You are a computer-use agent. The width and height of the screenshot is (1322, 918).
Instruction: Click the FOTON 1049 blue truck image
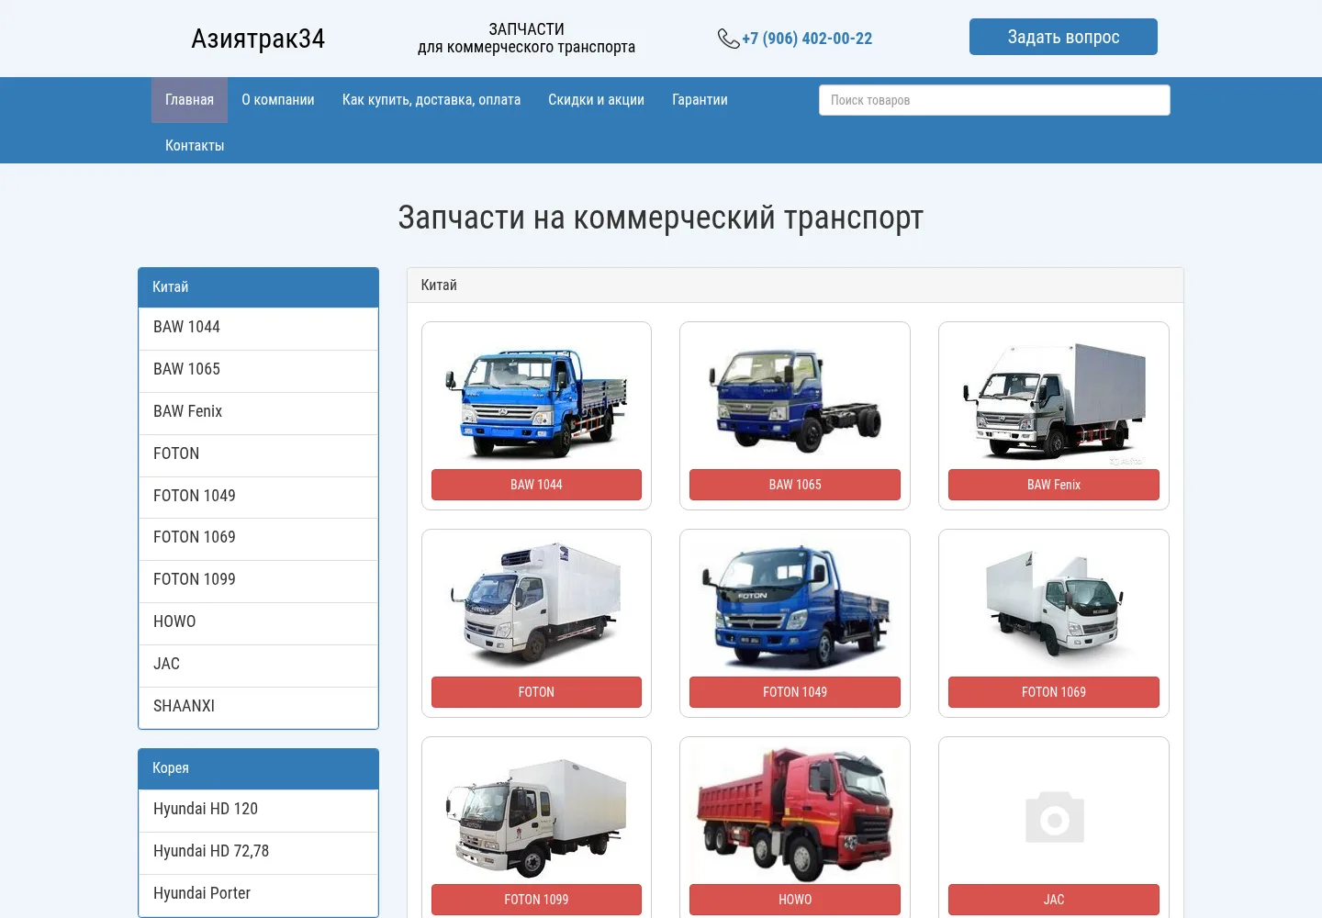(x=795, y=607)
